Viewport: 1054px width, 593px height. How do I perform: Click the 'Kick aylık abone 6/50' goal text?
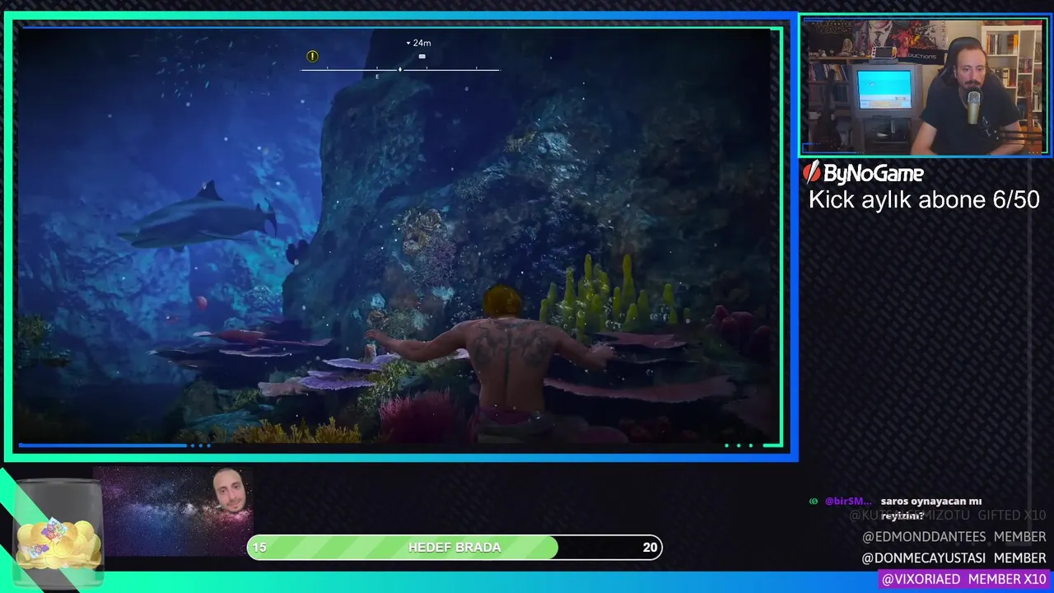[x=924, y=200]
